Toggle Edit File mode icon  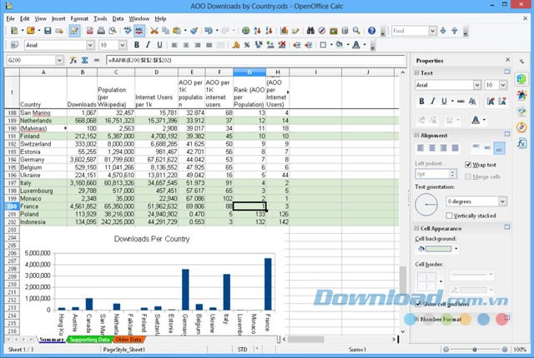74,31
